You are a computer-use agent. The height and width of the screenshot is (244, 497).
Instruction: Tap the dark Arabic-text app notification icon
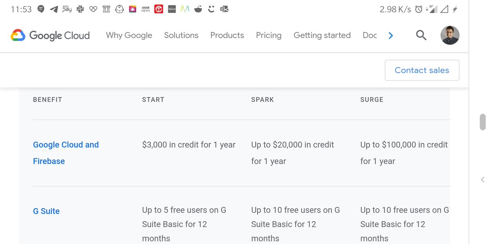tap(172, 9)
